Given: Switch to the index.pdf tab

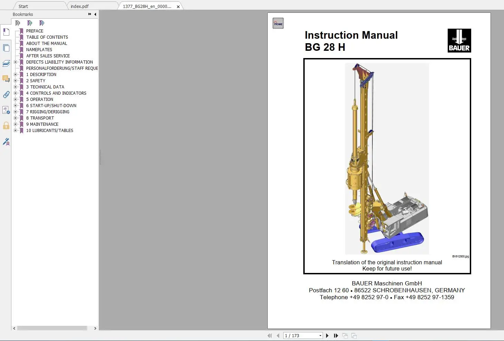Looking at the screenshot, I should tap(80, 6).
